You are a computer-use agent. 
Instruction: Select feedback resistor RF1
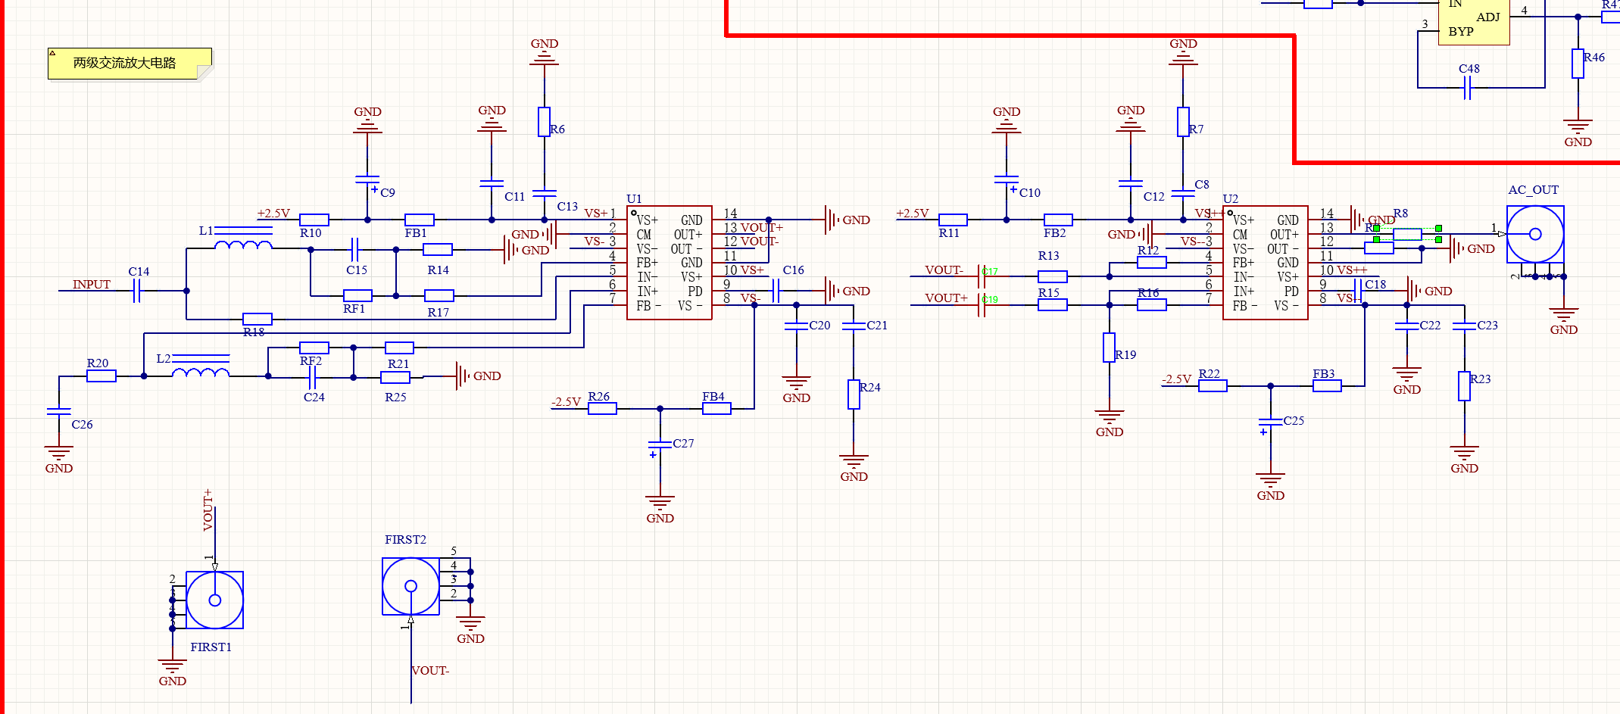[x=357, y=295]
